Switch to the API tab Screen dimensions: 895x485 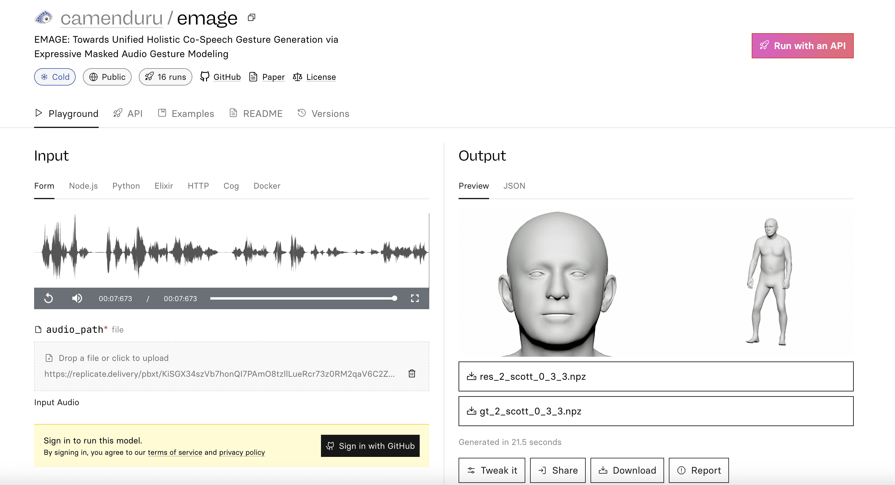click(128, 114)
